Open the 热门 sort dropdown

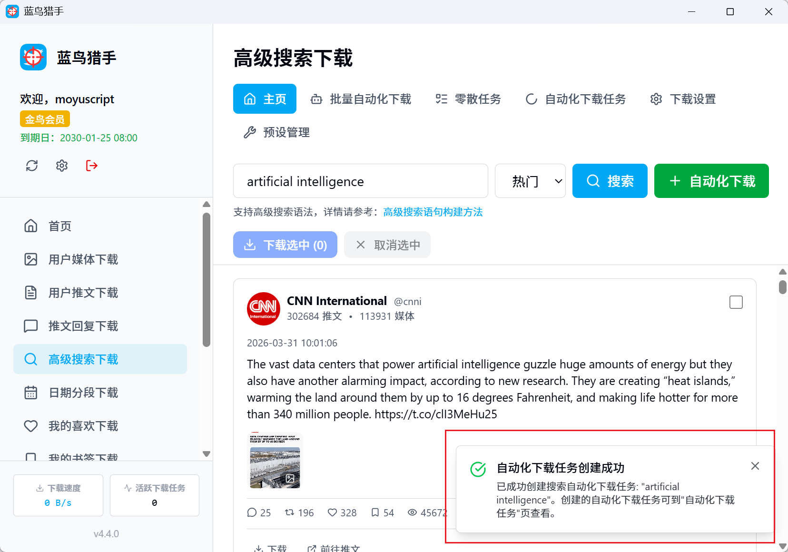pos(530,181)
